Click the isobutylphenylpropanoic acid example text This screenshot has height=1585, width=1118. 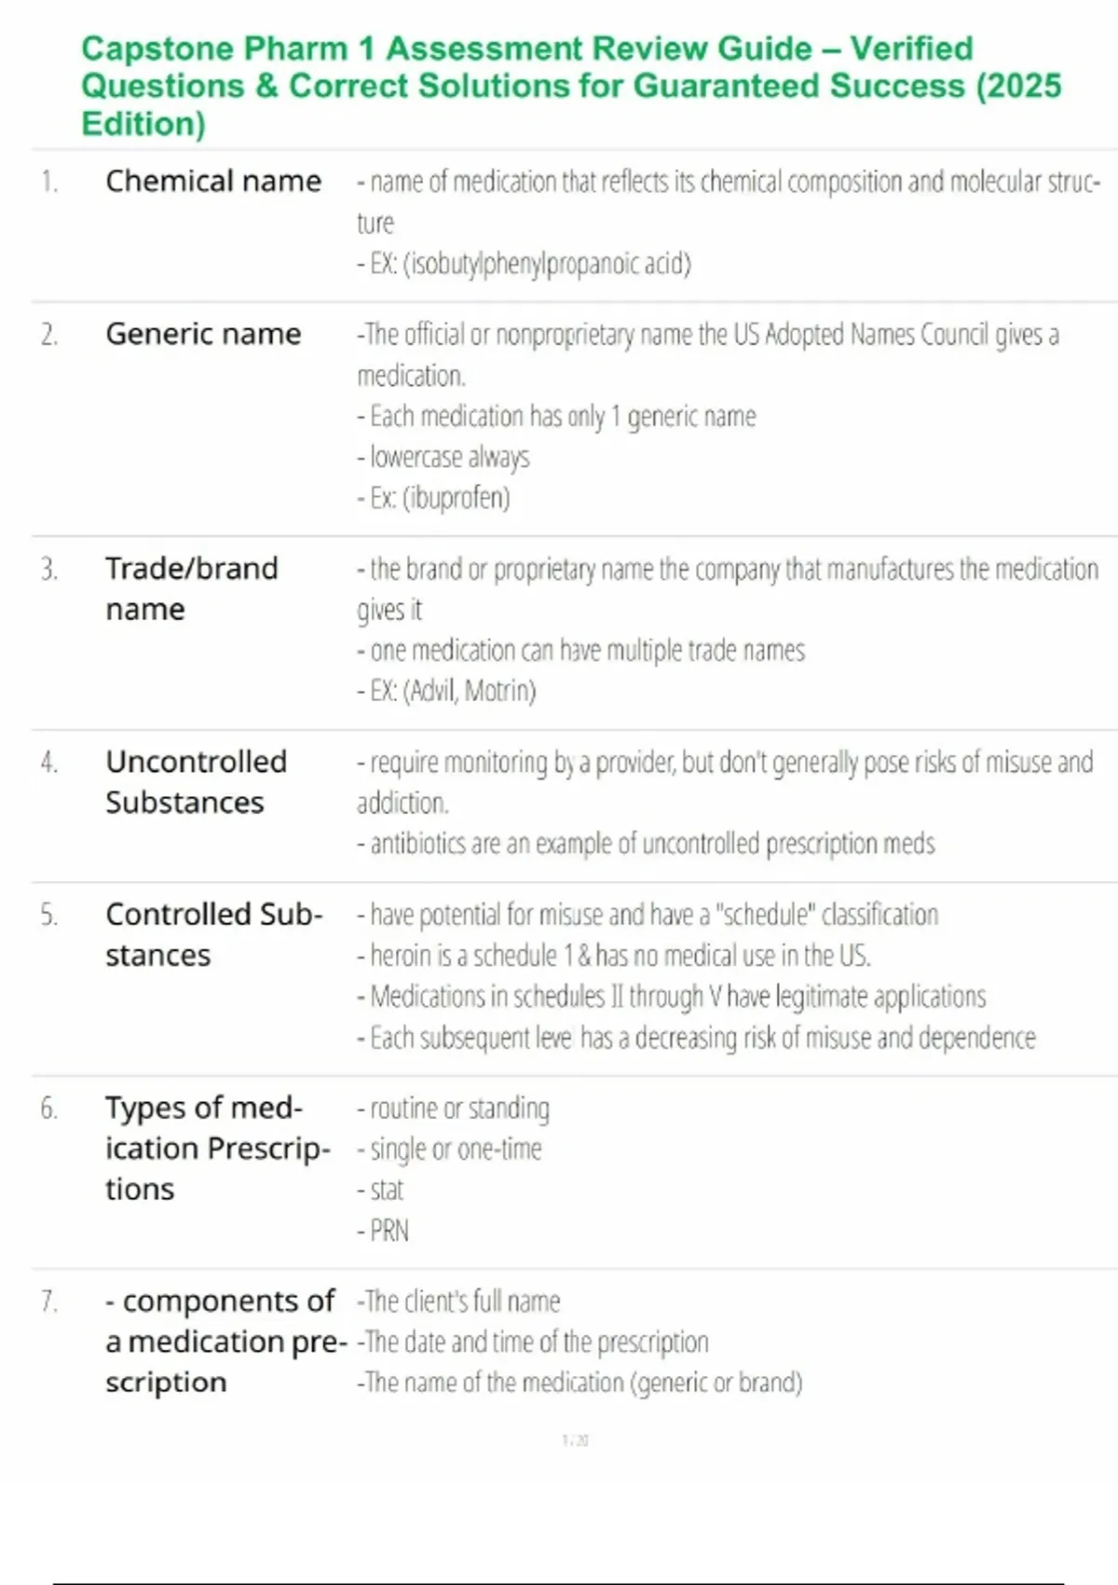pyautogui.click(x=525, y=264)
